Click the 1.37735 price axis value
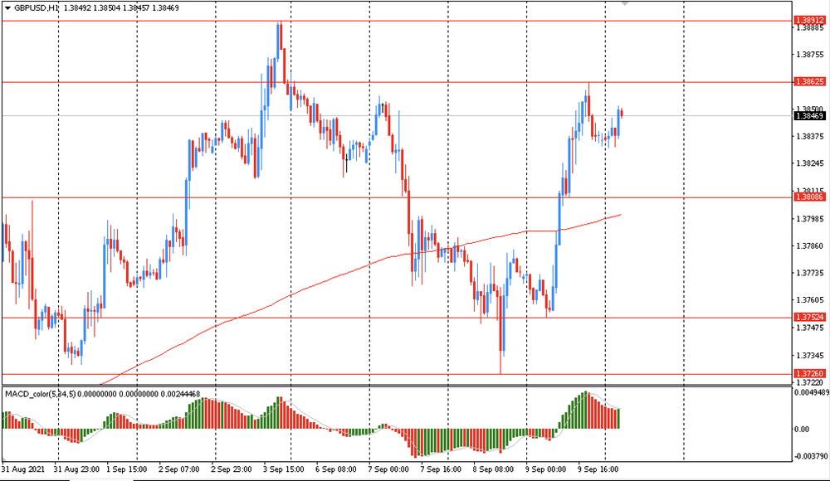Viewport: 830px width, 481px height. (810, 273)
